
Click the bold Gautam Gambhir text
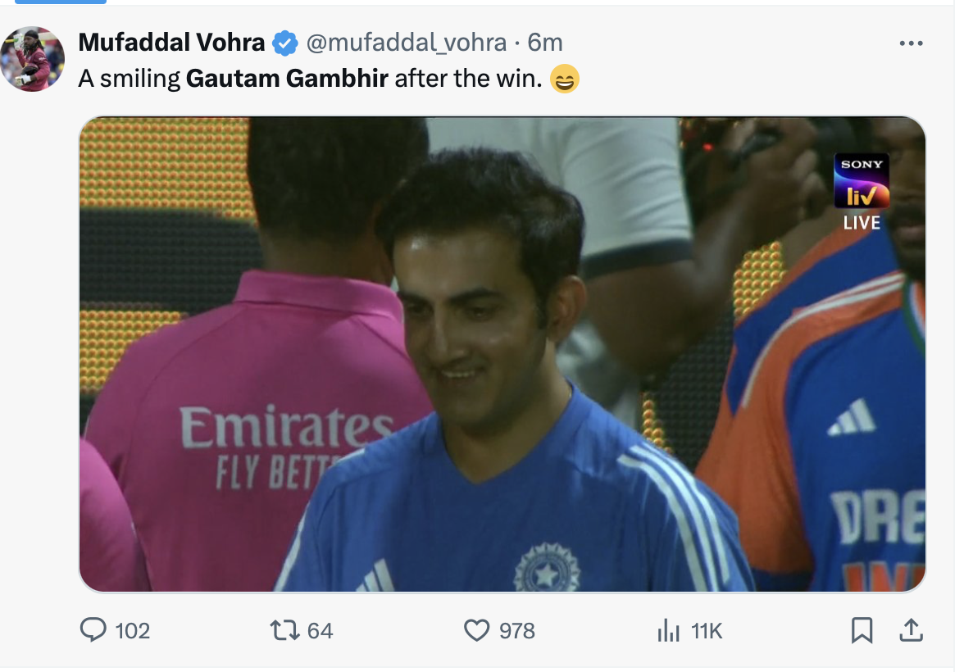[287, 79]
